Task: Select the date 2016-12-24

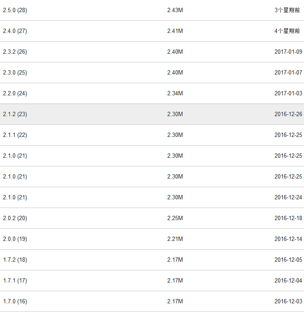Action: (288, 197)
